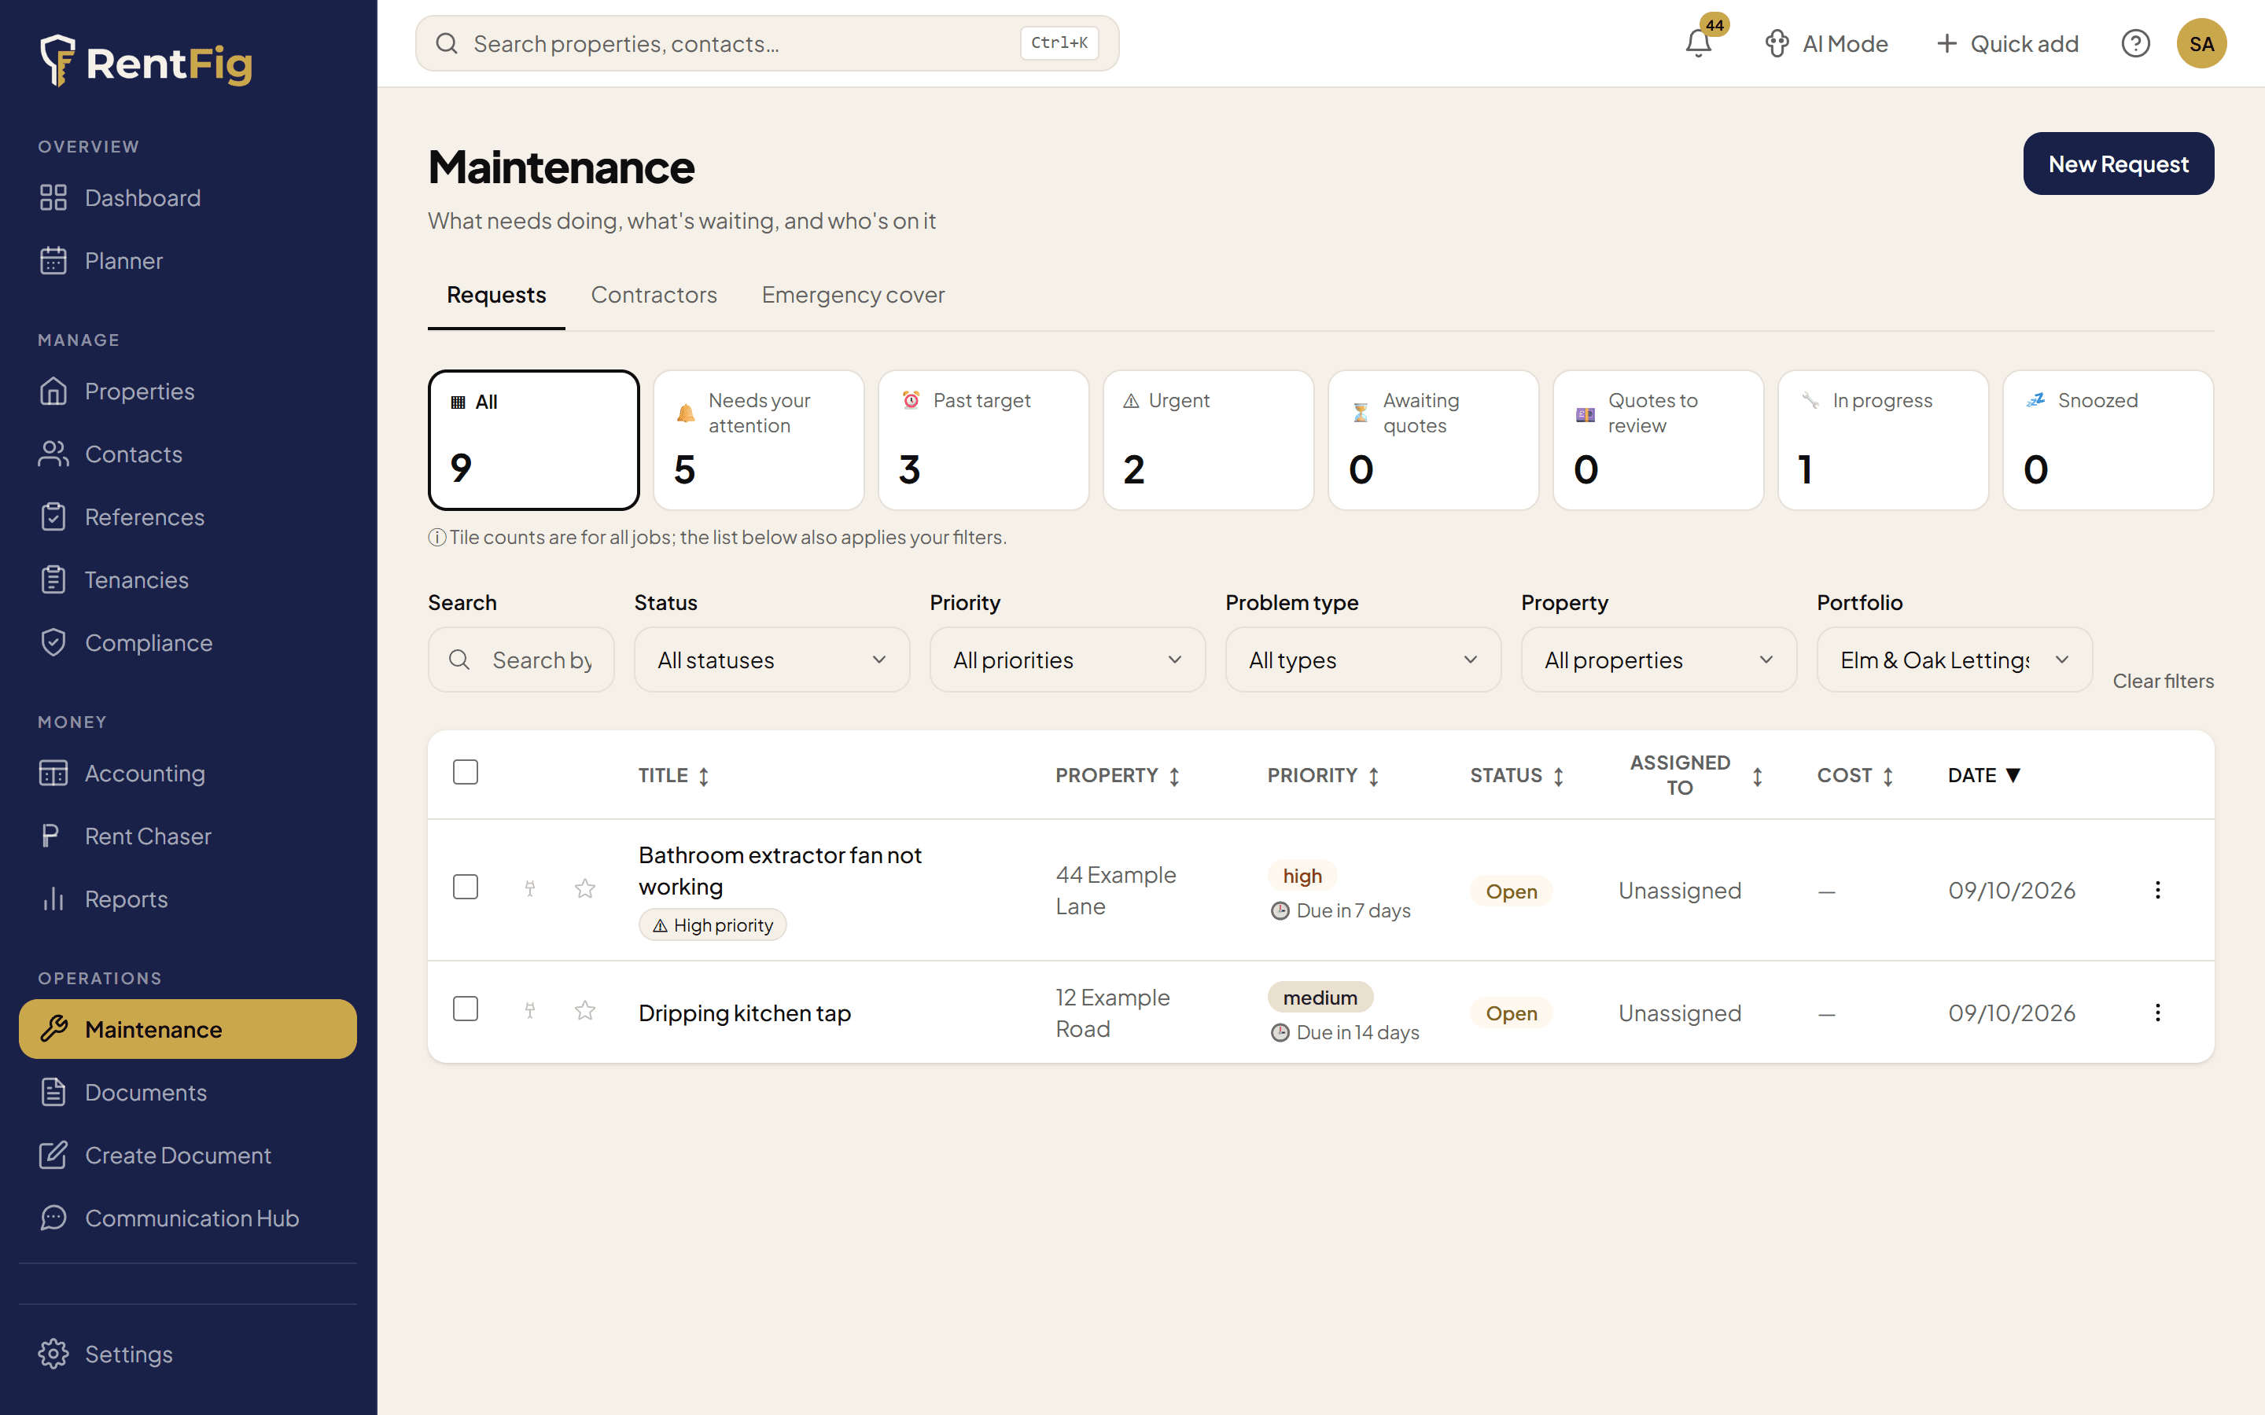Select the All tile filter
The width and height of the screenshot is (2265, 1415).
pos(533,440)
